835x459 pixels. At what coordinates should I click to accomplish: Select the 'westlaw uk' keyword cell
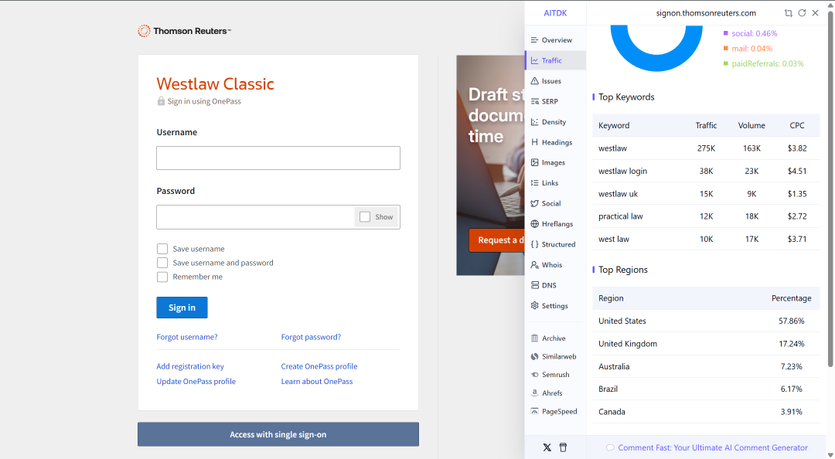[618, 194]
